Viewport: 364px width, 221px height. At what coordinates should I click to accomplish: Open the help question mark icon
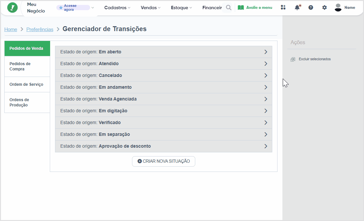point(311,8)
